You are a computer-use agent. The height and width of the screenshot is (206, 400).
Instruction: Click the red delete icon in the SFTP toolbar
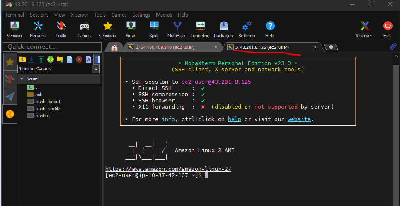click(x=79, y=59)
